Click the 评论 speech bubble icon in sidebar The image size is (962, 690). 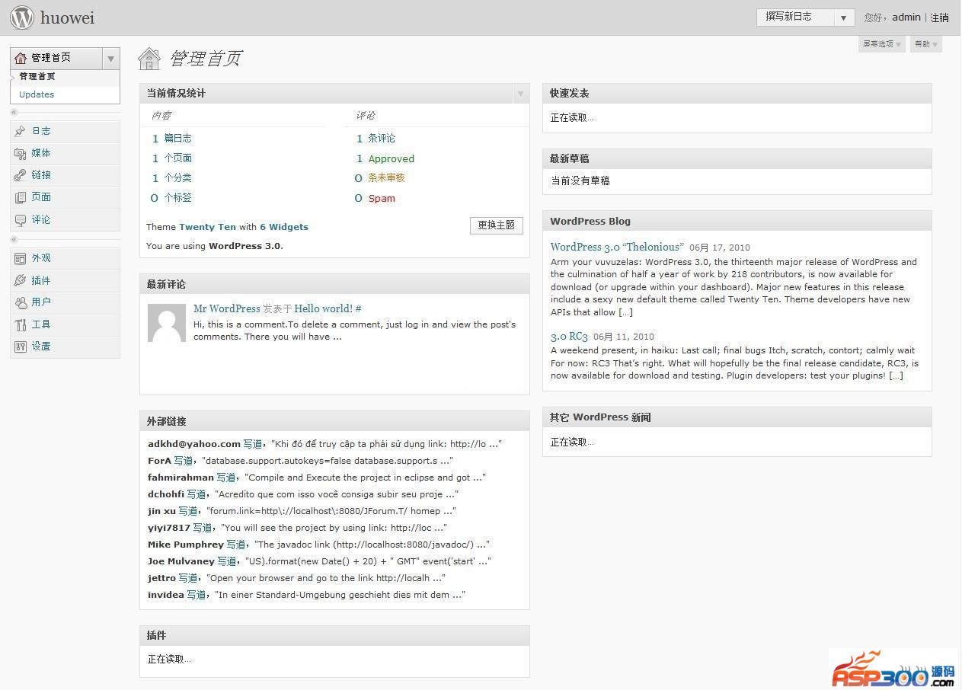click(x=21, y=220)
